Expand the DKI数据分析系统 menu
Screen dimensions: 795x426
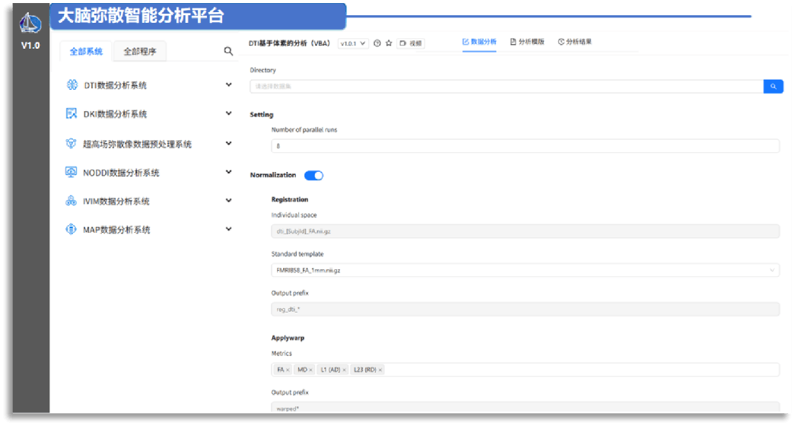[228, 114]
